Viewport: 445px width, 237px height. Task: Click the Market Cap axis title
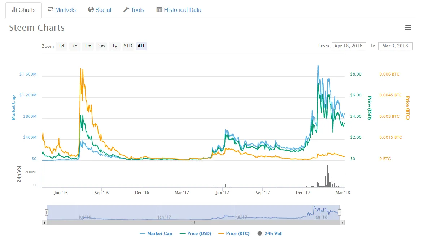click(13, 108)
